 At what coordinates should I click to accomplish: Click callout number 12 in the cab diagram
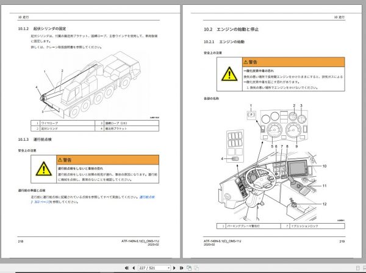(325, 204)
